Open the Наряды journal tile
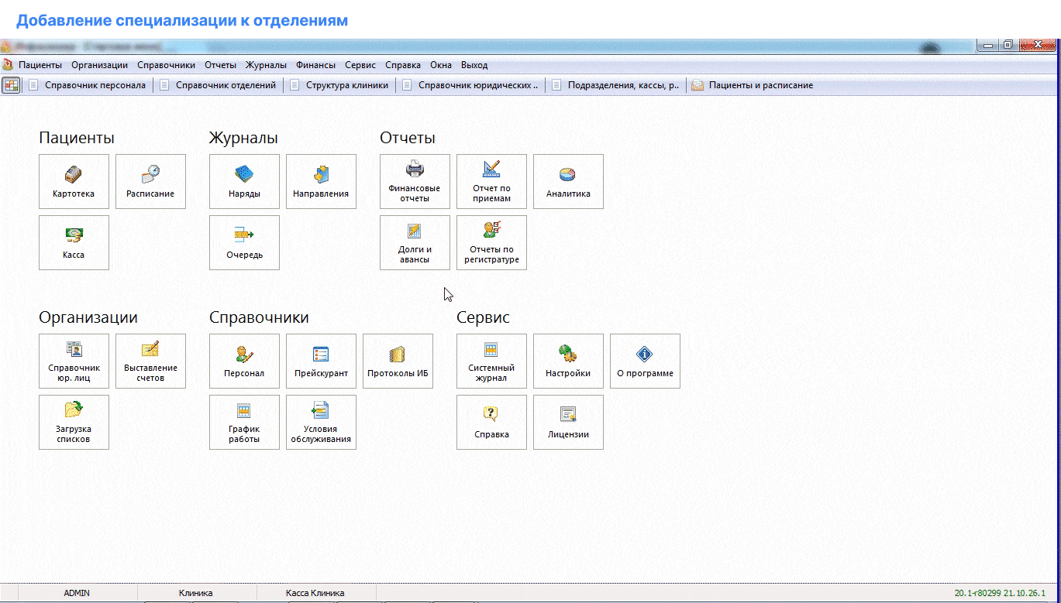1061x603 pixels. click(x=244, y=181)
